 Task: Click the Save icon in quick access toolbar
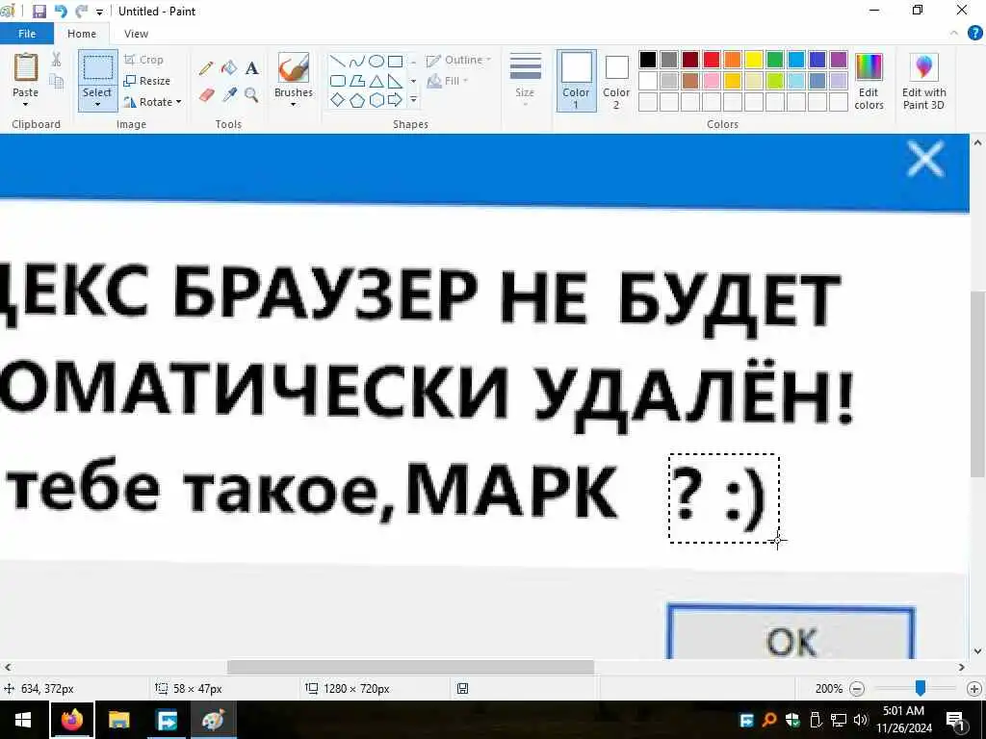pos(39,11)
